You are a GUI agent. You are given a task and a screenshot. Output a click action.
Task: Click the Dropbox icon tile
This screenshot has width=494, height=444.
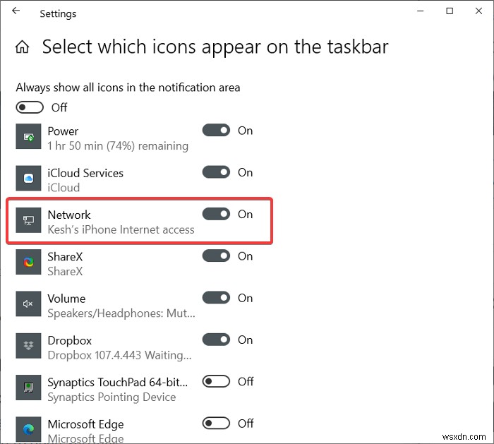(28, 346)
